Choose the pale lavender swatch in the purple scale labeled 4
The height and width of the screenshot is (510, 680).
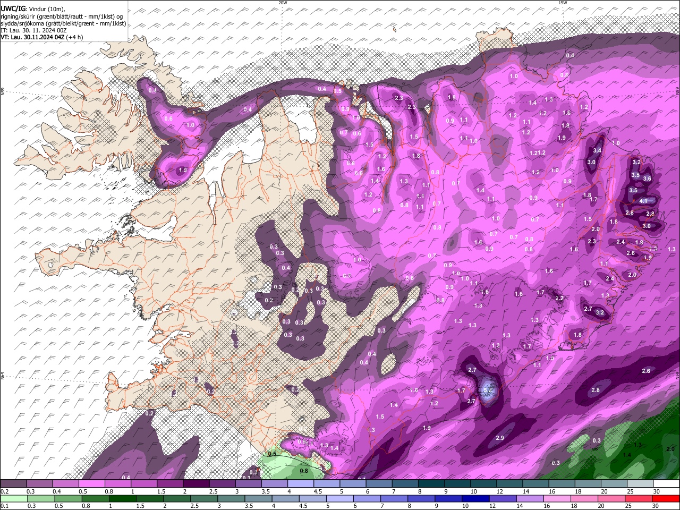tap(301, 484)
